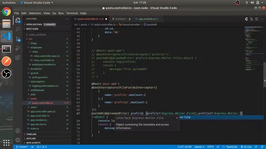Open the Selection menu

(35, 13)
